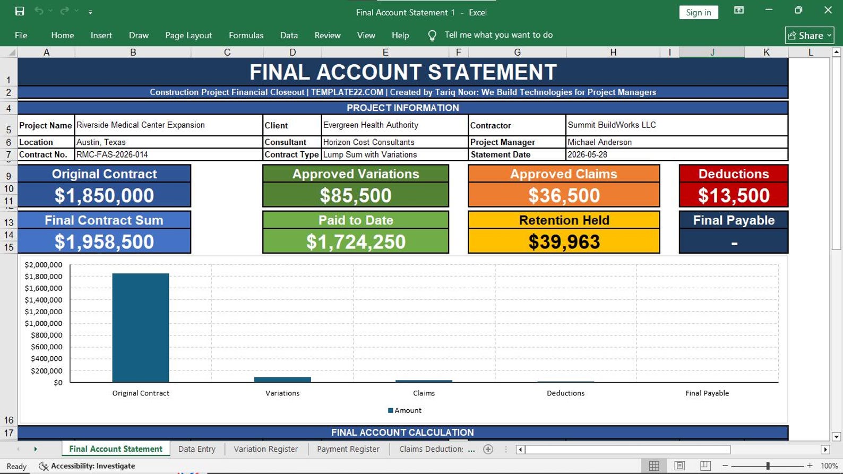This screenshot has width=843, height=474.
Task: Select the Riverside Medical Center Expansion cell
Action: [169, 125]
